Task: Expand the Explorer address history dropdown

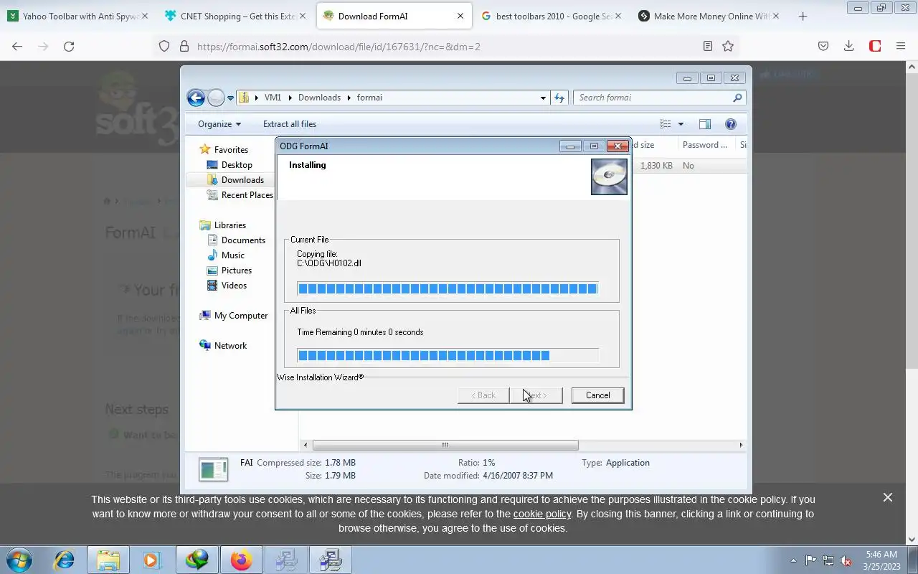Action: (x=543, y=98)
